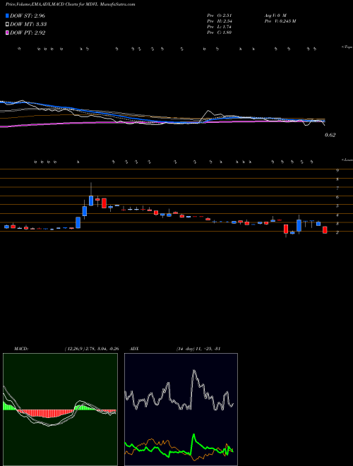
Task: Click the 'Pre O: 2.51' value
Action: point(220,16)
